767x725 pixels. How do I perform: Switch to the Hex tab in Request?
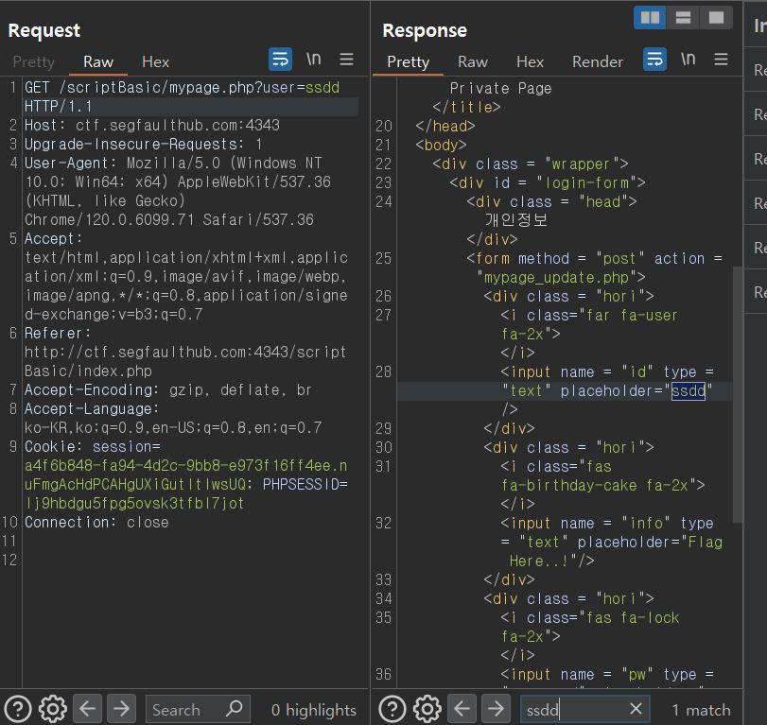(154, 61)
